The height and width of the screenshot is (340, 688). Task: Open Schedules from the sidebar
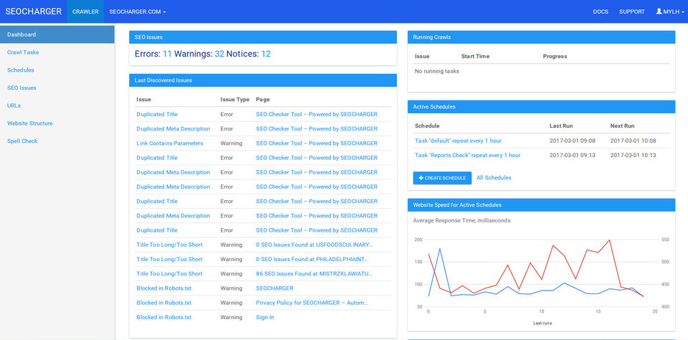pos(21,70)
